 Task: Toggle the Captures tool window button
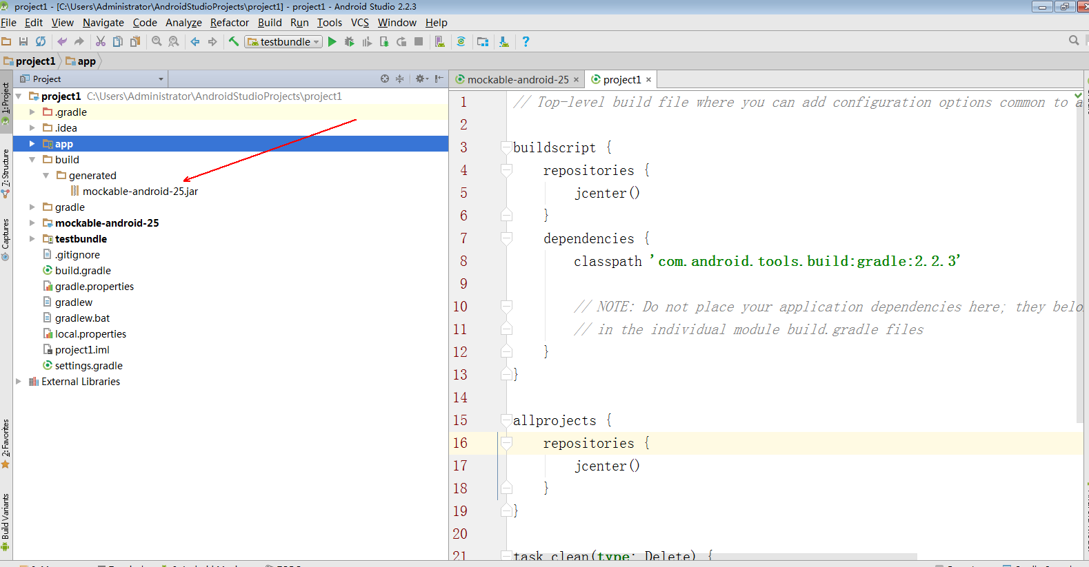[x=6, y=239]
